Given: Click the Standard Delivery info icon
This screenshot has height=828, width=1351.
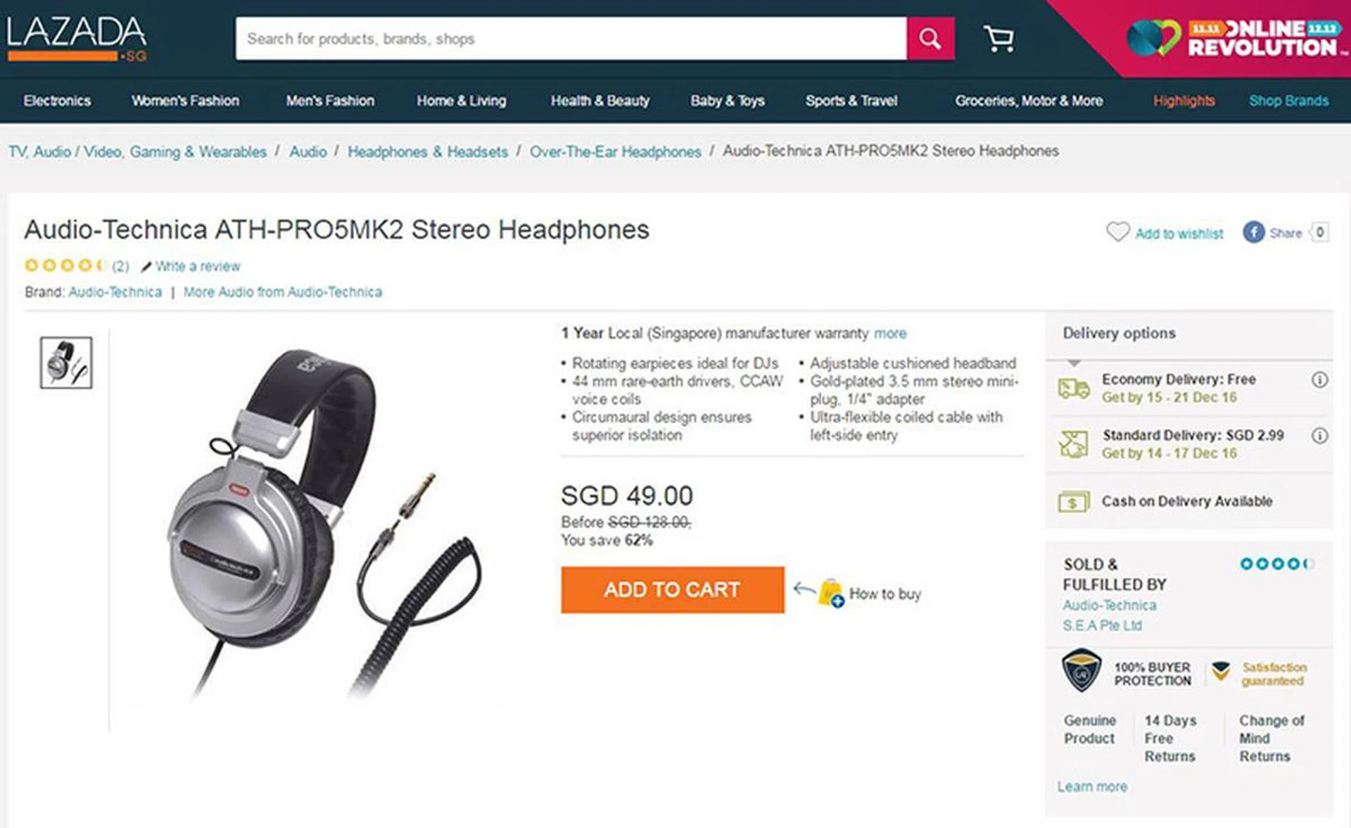Looking at the screenshot, I should 1319,436.
